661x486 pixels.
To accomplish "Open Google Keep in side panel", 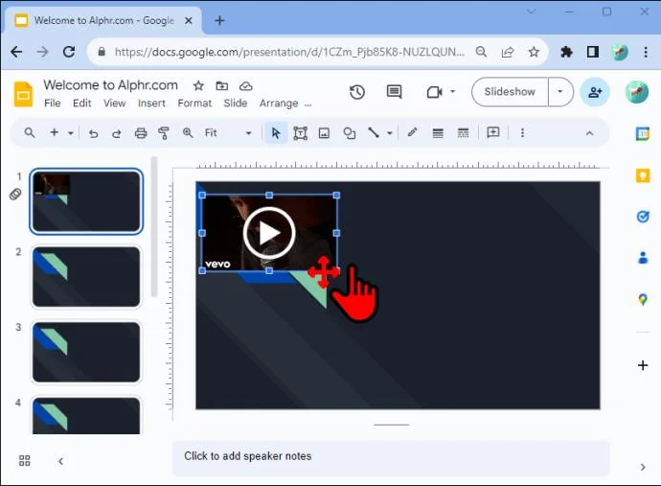I will click(x=643, y=175).
